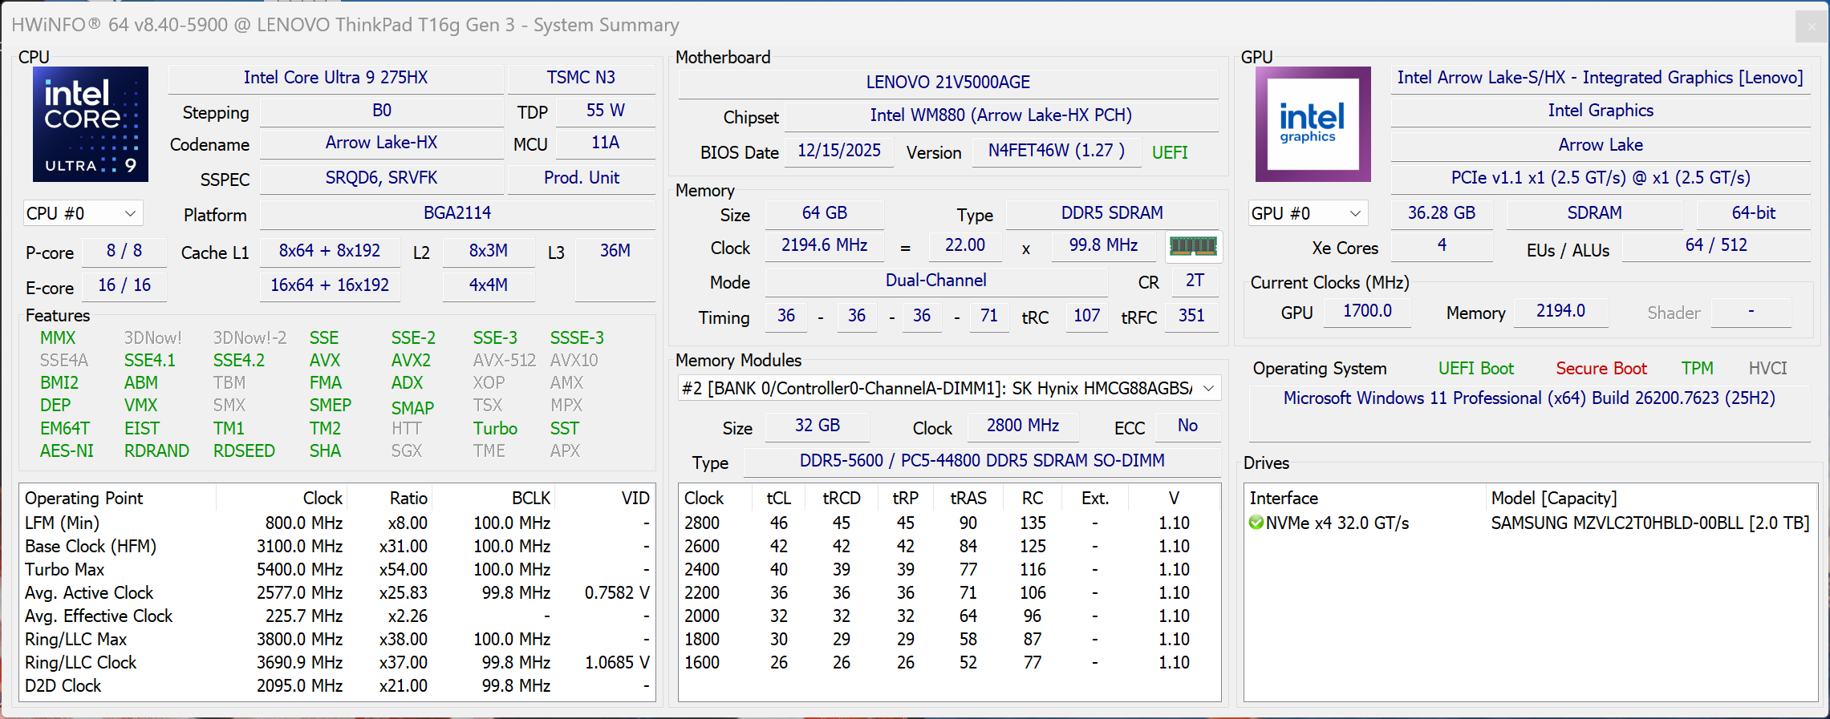Close the System Summary window
This screenshot has width=1830, height=719.
coord(1811,26)
